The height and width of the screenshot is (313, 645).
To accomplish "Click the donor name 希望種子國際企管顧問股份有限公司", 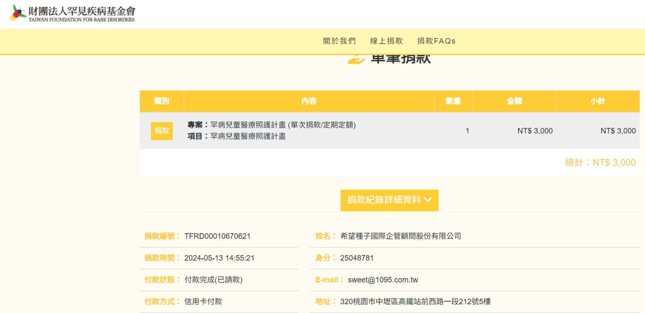I will coord(400,236).
